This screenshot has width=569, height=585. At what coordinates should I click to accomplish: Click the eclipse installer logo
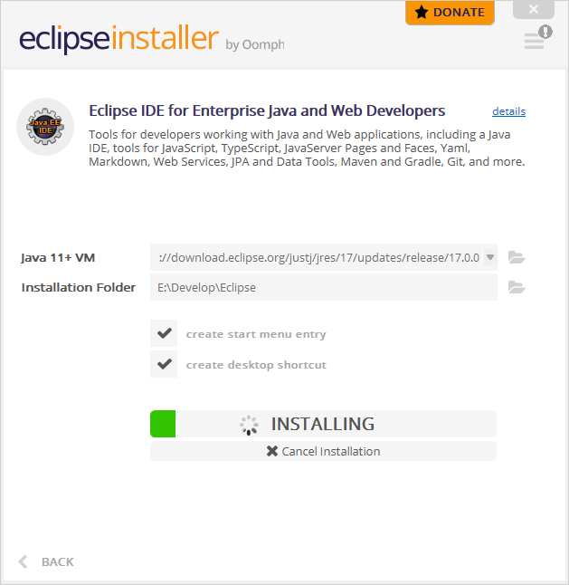(x=119, y=39)
